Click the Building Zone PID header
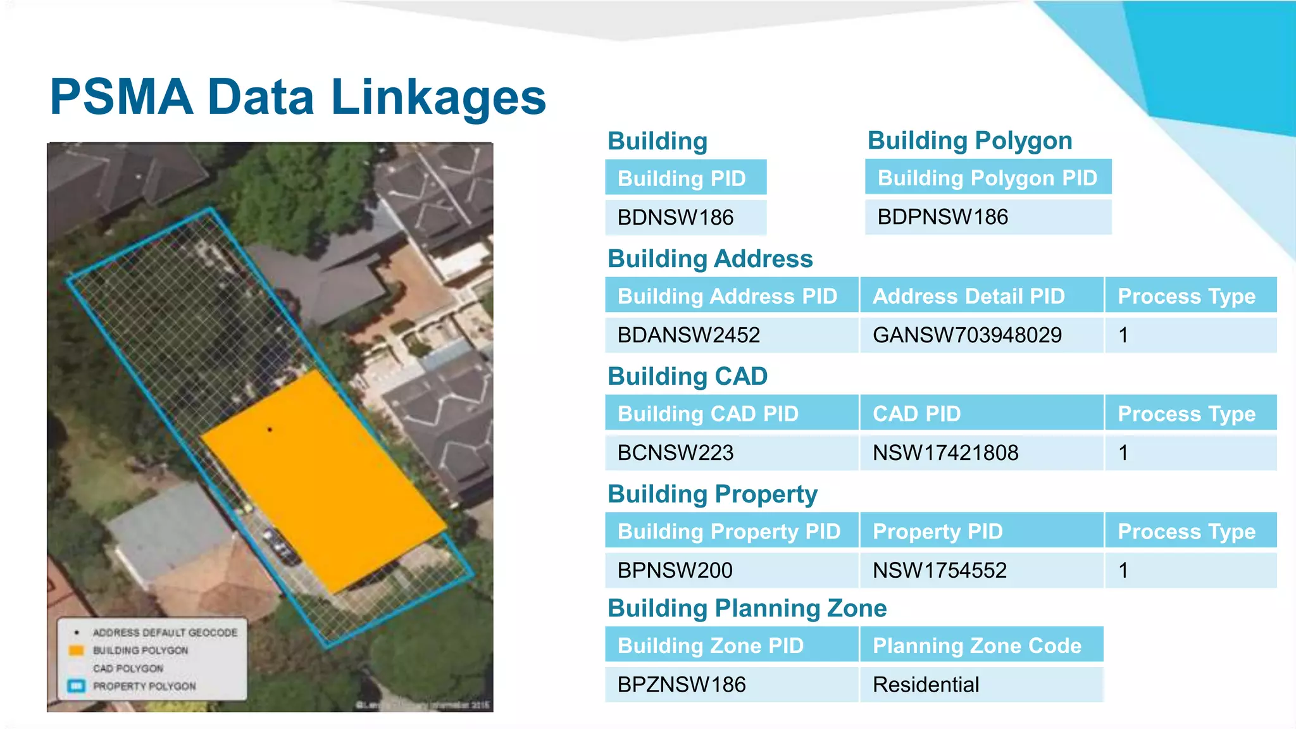This screenshot has width=1296, height=729. pos(732,644)
